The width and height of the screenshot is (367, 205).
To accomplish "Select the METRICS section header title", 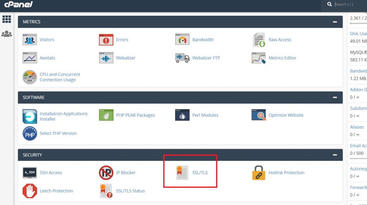I will pos(32,22).
